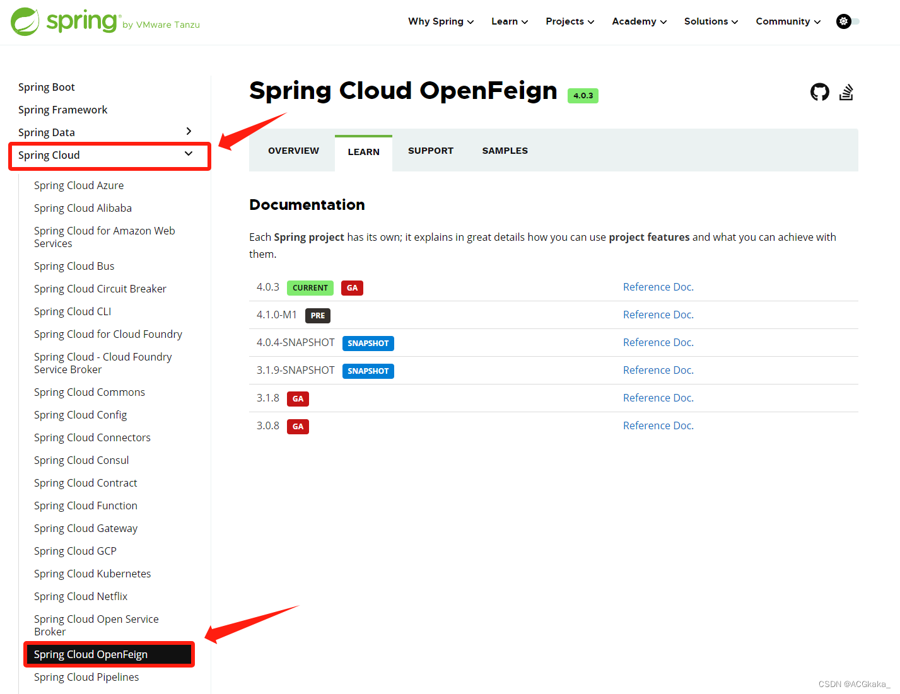Select Spring Cloud Netflix tree item
This screenshot has width=900, height=694.
(81, 596)
